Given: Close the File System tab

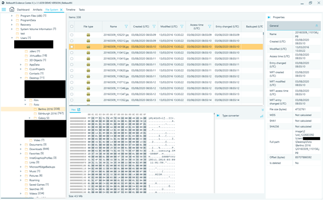Looking at the screenshot, I should (61, 10).
